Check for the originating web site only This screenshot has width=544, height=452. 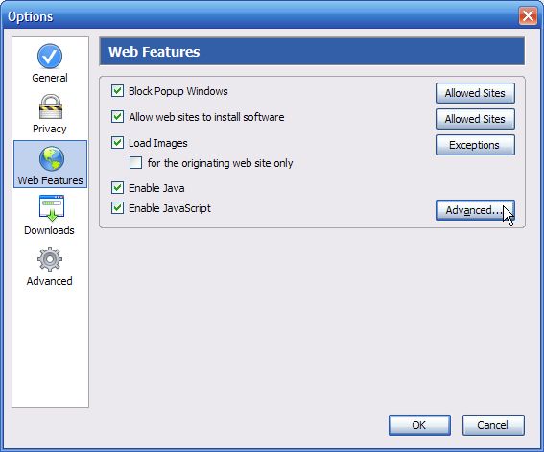coord(135,163)
